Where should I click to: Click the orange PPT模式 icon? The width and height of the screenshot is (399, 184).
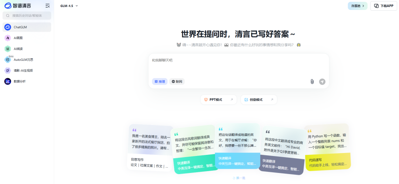coord(206,100)
